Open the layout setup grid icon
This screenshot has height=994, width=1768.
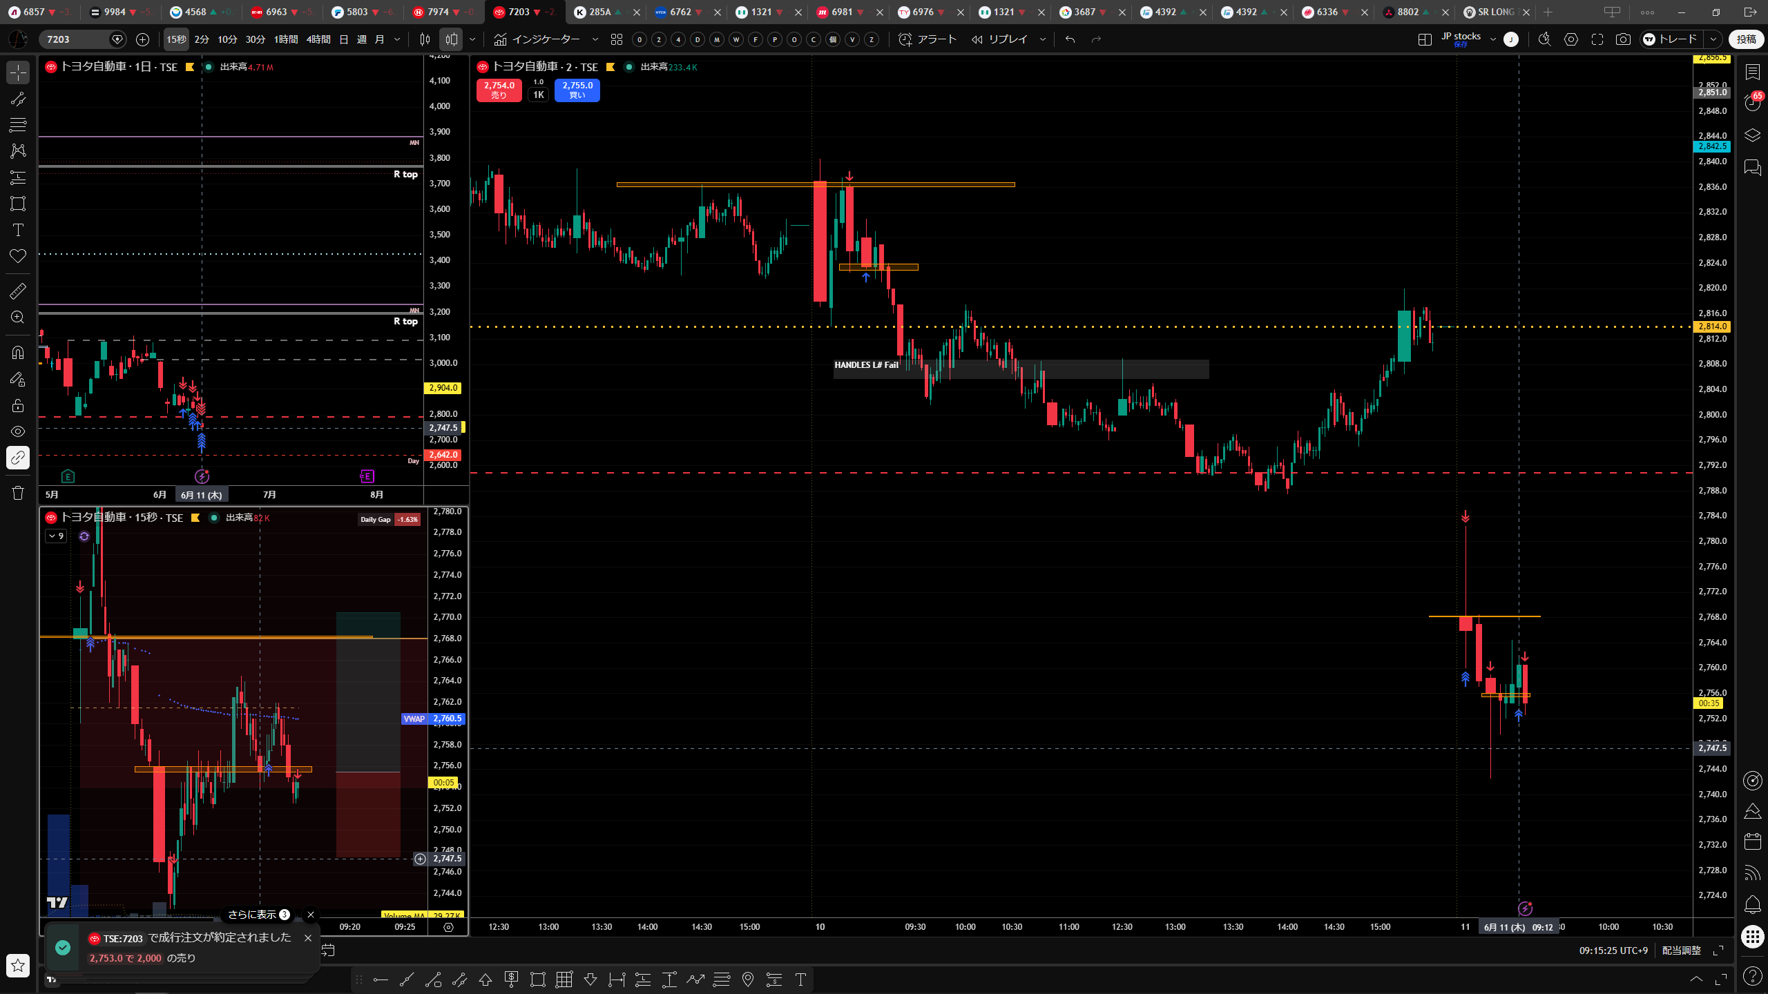click(1425, 39)
